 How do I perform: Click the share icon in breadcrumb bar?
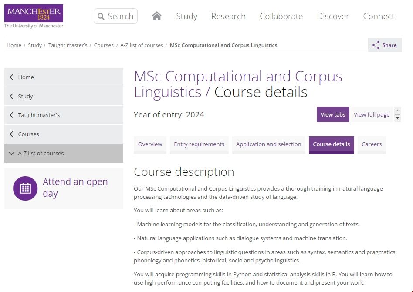(376, 45)
